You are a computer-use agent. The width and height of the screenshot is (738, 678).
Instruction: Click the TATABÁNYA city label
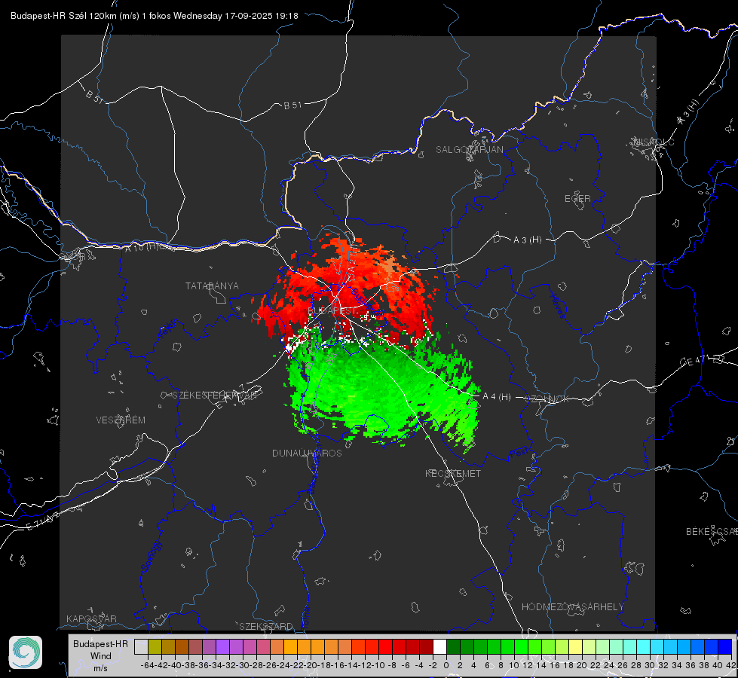(212, 286)
